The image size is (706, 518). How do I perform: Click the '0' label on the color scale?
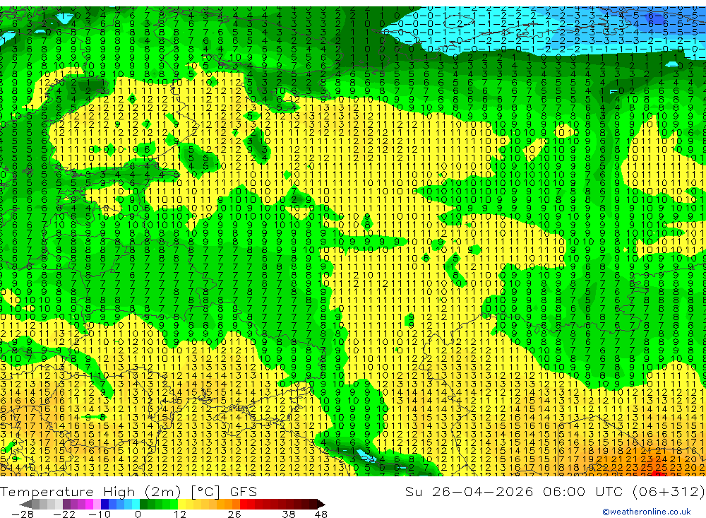coord(138,514)
